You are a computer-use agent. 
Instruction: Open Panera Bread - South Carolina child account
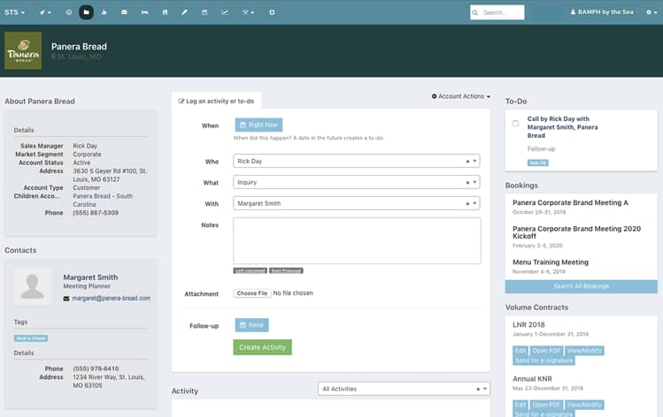103,201
